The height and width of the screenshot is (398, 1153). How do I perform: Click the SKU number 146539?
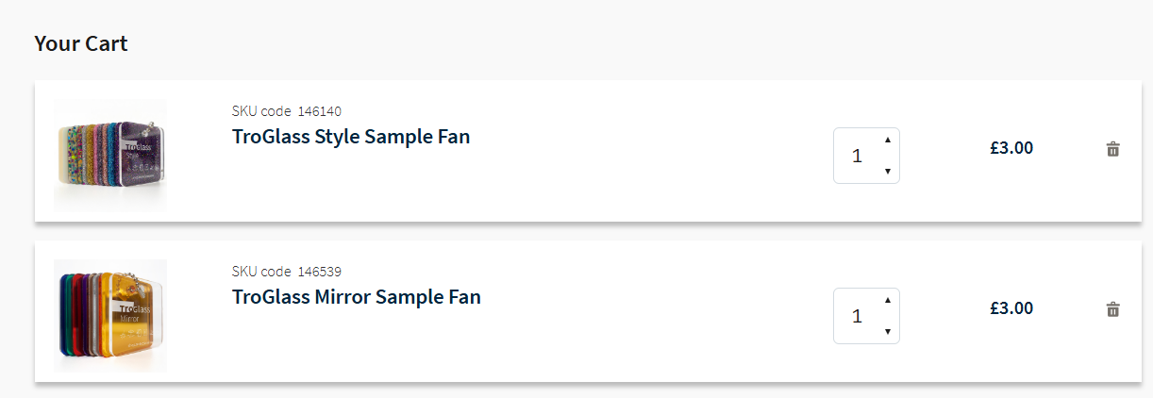[320, 272]
